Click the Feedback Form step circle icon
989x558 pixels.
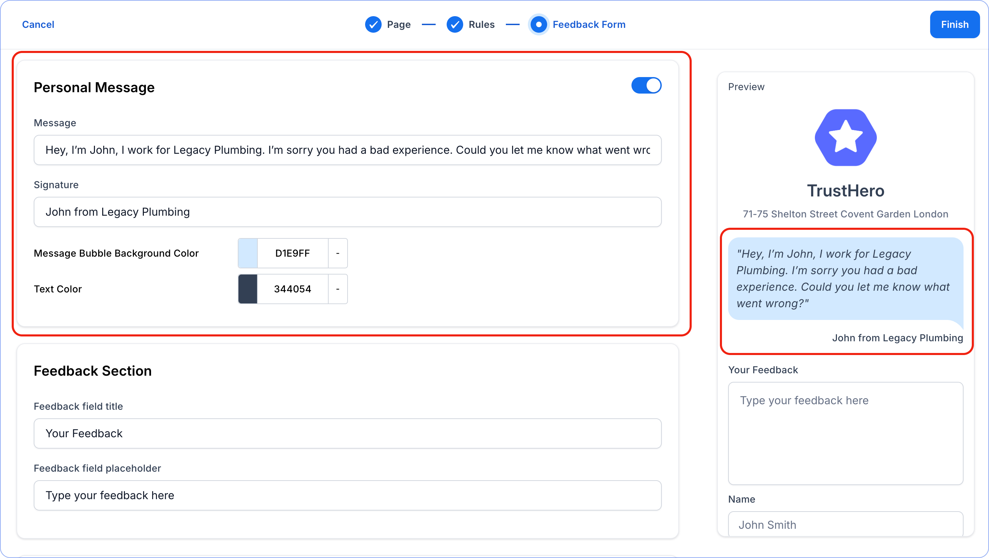[x=538, y=24]
